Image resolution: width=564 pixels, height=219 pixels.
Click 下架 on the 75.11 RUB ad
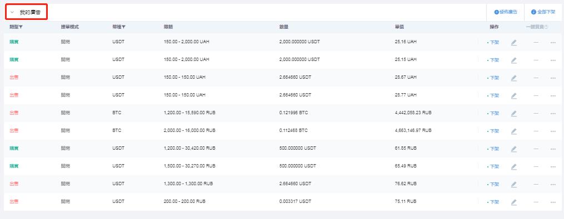pos(494,202)
